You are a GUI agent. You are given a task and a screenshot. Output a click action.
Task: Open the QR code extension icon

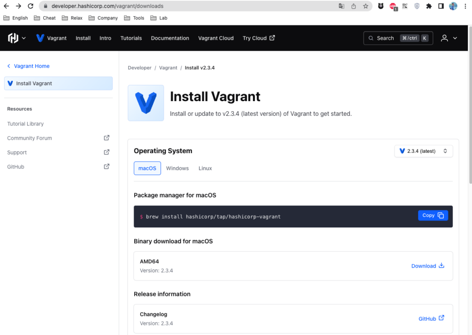click(x=405, y=6)
